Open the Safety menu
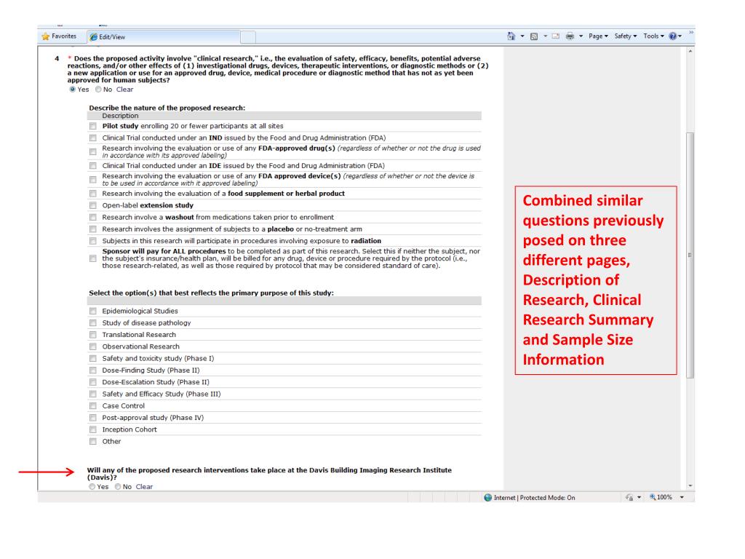 625,36
